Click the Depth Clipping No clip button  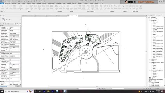14,69
